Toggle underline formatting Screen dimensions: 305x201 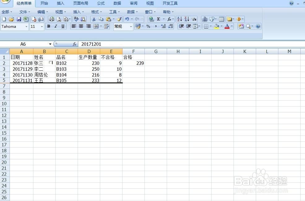(x=63, y=26)
